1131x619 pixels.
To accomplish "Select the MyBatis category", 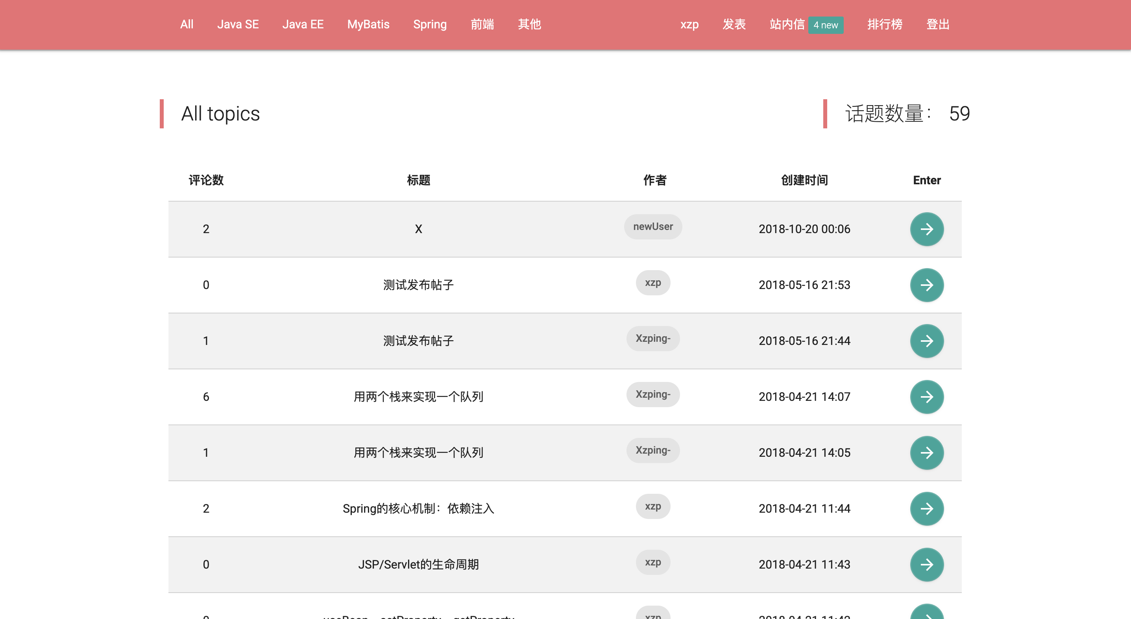I will point(368,24).
